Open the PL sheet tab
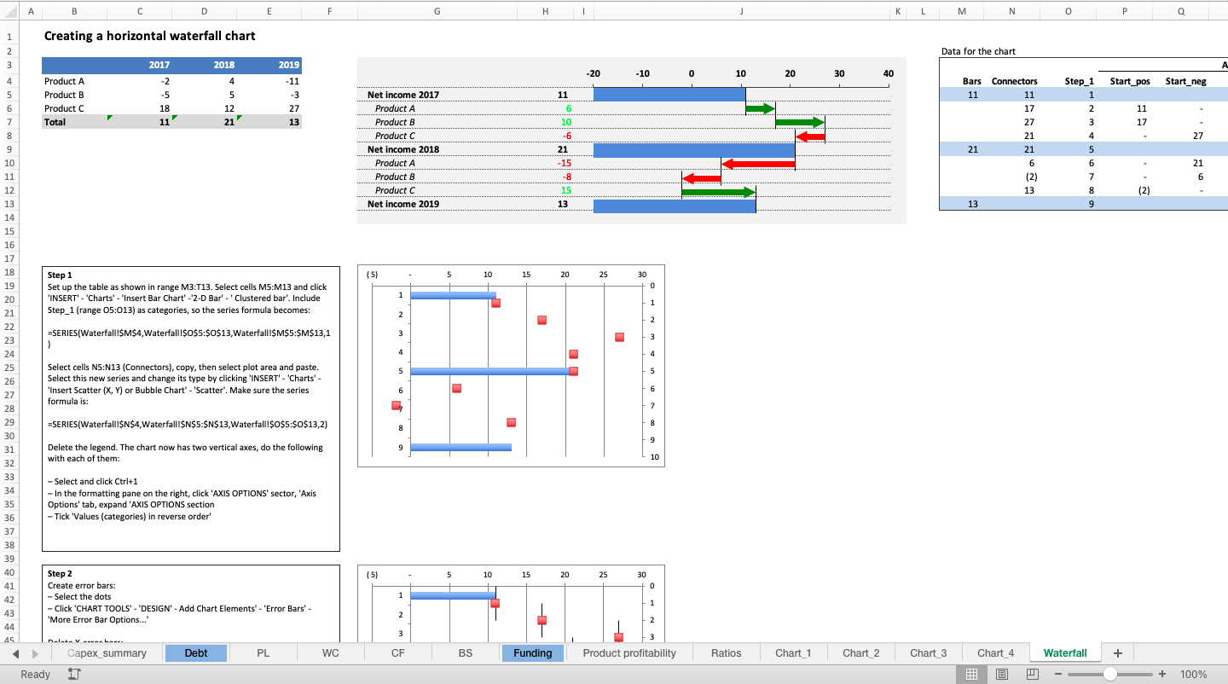1228x684 pixels. click(x=264, y=653)
